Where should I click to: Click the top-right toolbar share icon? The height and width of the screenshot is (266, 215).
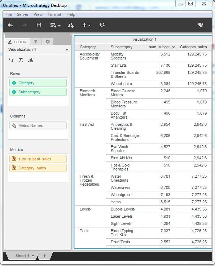(201, 25)
